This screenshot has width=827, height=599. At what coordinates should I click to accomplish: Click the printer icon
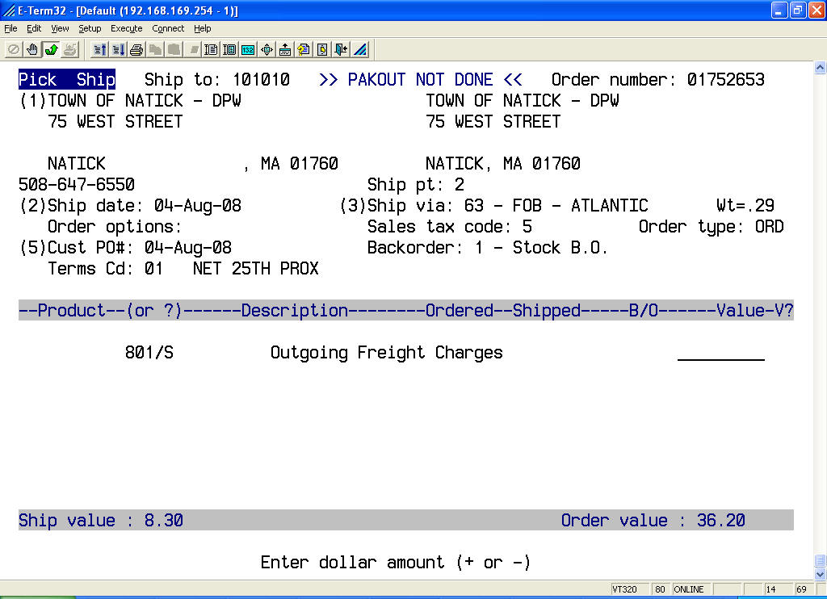(x=136, y=49)
